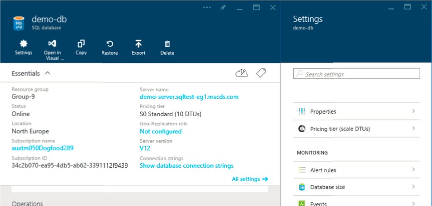This screenshot has width=432, height=206.
Task: Click the Pricing tier gauge icon
Action: pyautogui.click(x=302, y=128)
